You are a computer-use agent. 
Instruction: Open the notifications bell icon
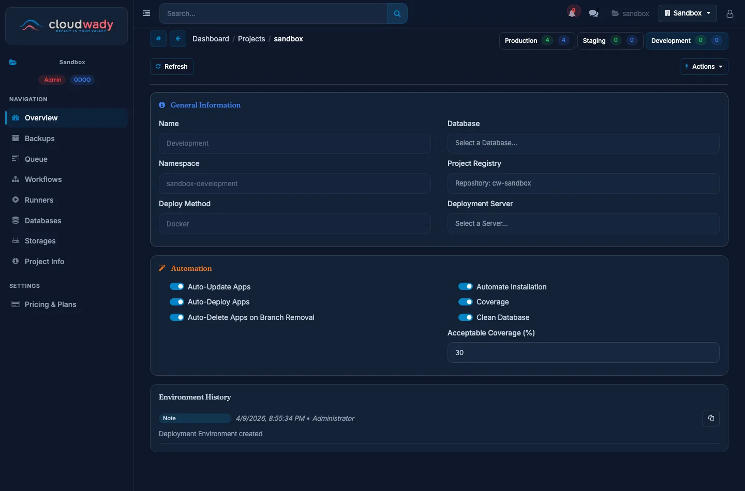(x=573, y=12)
